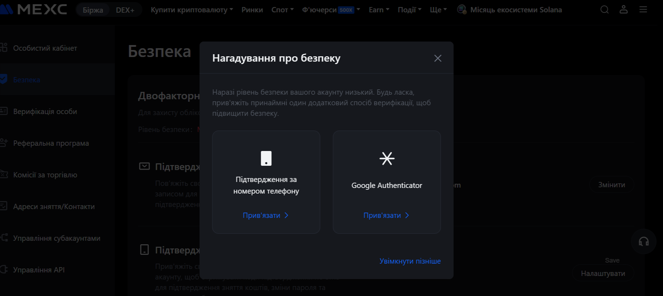The image size is (663, 296).
Task: Click the Безпека page title
Action: point(159,51)
